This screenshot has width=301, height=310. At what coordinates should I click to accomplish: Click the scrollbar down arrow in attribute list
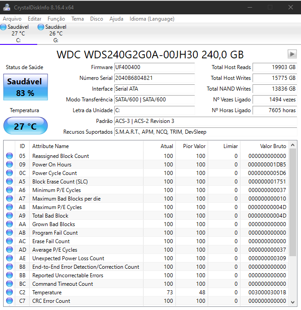pyautogui.click(x=292, y=302)
